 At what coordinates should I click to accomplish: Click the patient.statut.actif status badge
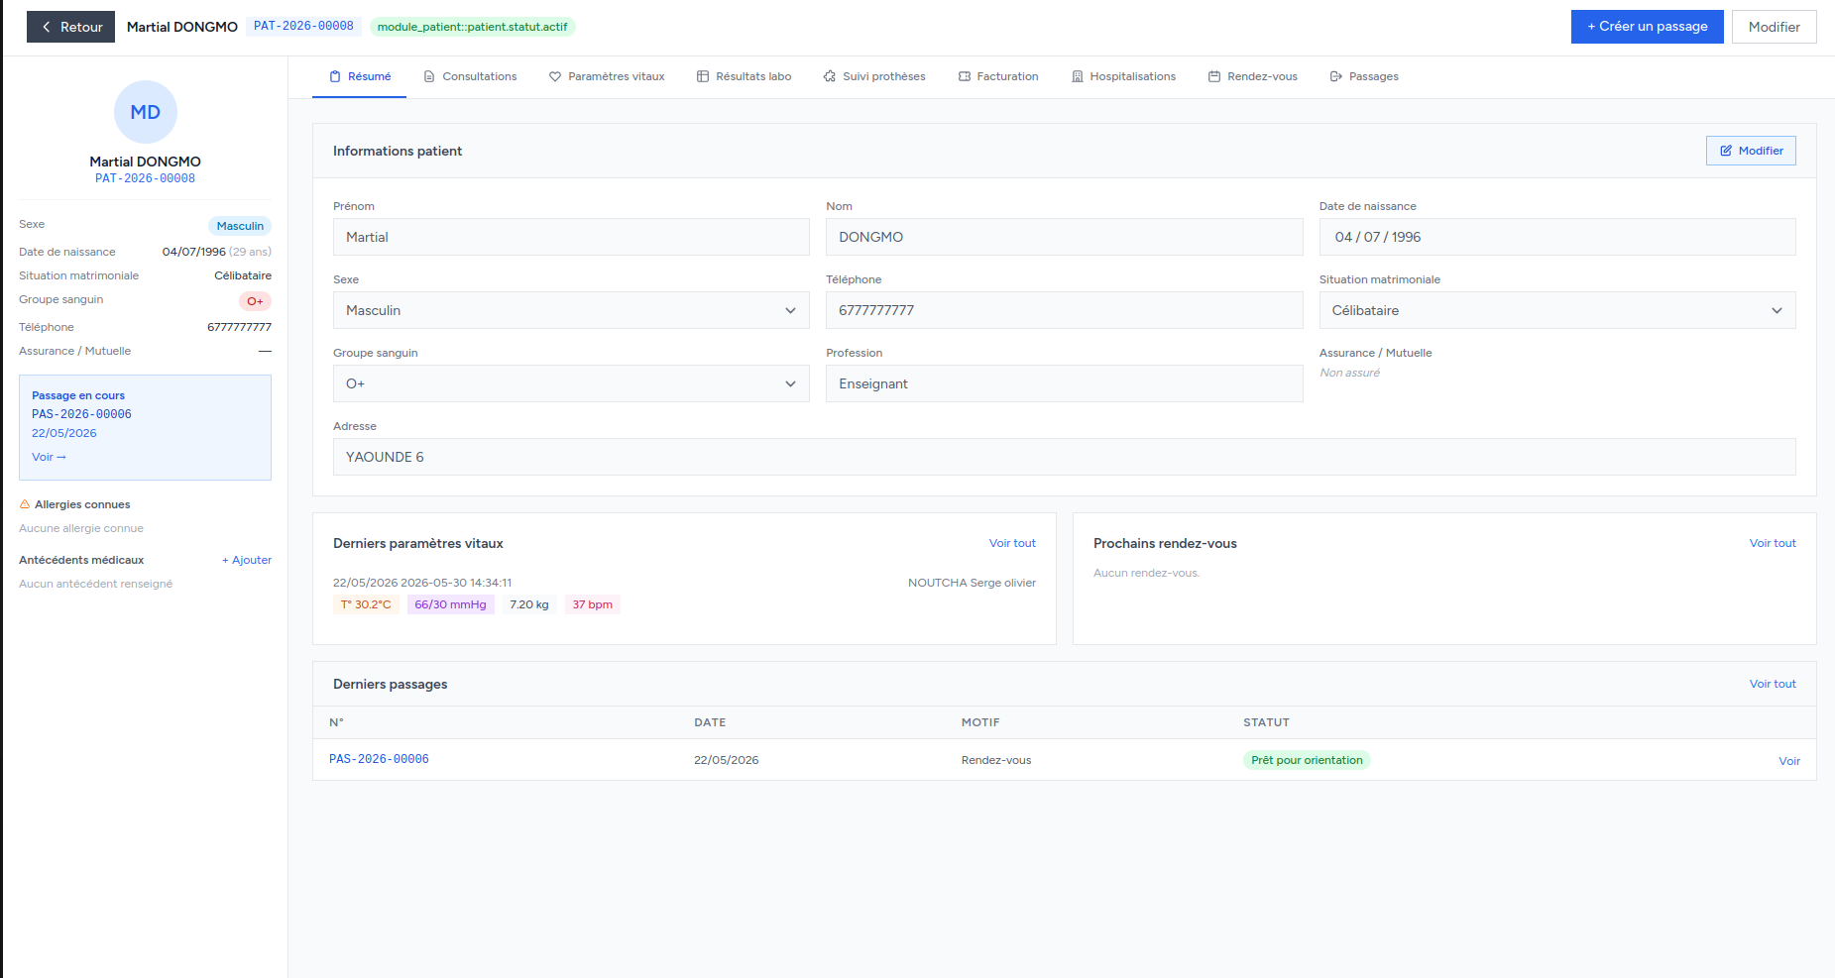click(472, 27)
